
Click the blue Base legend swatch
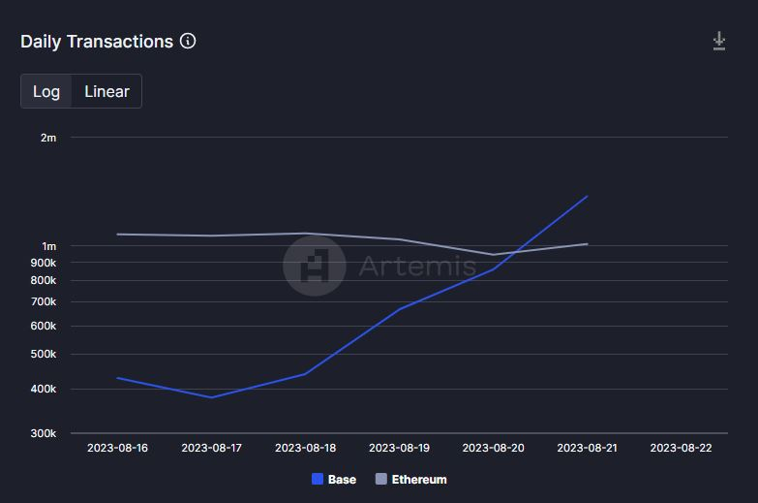coord(318,479)
